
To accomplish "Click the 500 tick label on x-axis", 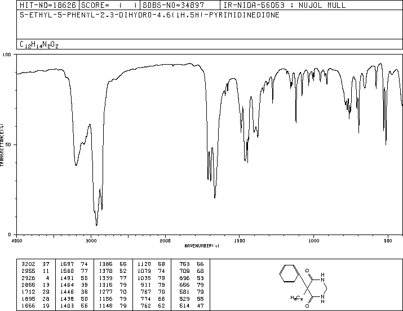I will click(388, 241).
